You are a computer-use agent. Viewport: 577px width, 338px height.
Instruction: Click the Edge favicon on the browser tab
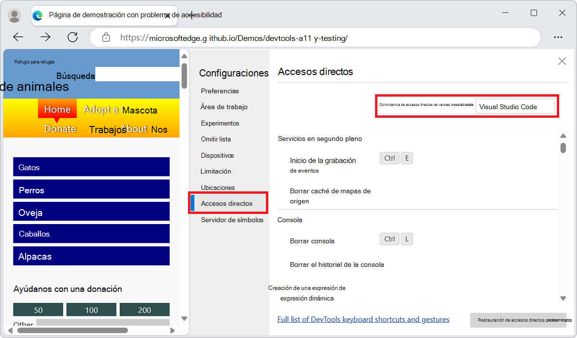coord(38,15)
